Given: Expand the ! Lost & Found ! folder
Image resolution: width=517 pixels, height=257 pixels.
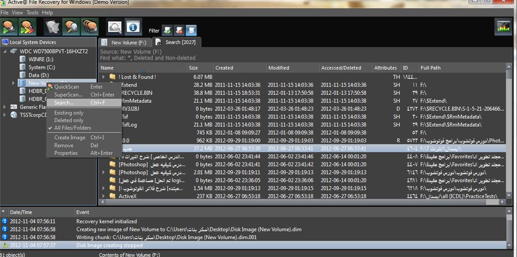Looking at the screenshot, I should pyautogui.click(x=104, y=77).
